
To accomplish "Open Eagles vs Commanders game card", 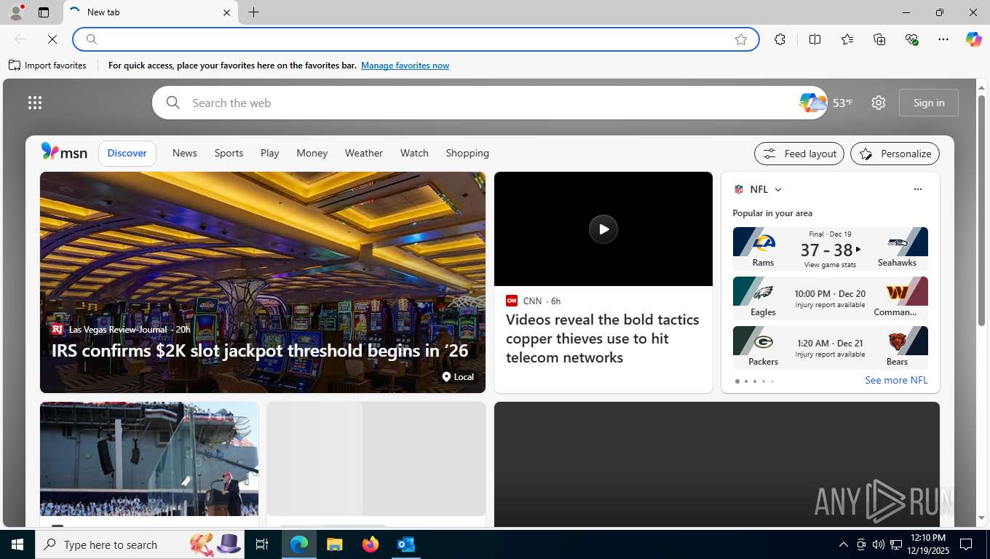I will [831, 298].
